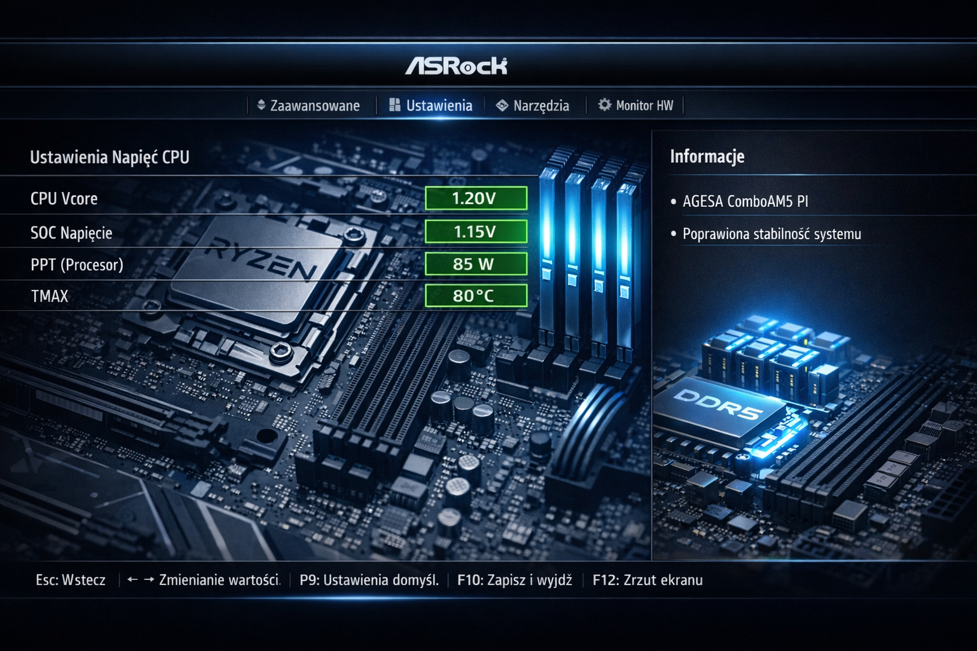The width and height of the screenshot is (977, 651).
Task: Select the PPT (Procesor) 85 W value
Action: [x=476, y=264]
